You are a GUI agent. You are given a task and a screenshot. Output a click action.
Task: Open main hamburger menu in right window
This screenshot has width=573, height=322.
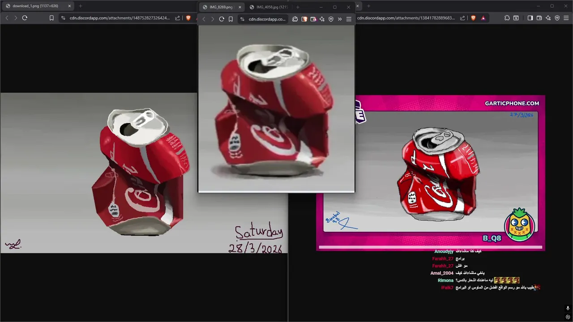coord(566,18)
